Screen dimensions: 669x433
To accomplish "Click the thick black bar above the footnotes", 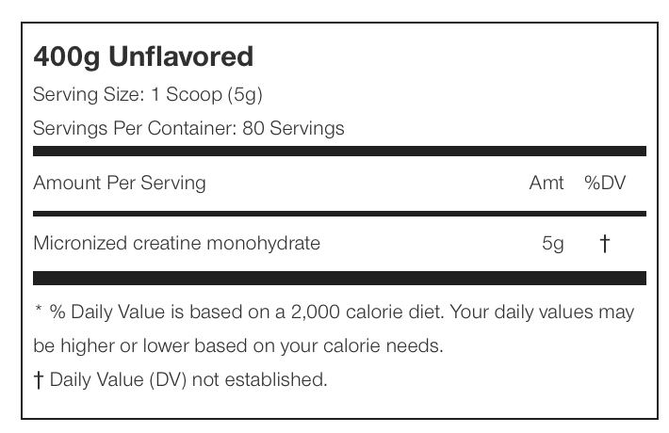I will click(339, 278).
